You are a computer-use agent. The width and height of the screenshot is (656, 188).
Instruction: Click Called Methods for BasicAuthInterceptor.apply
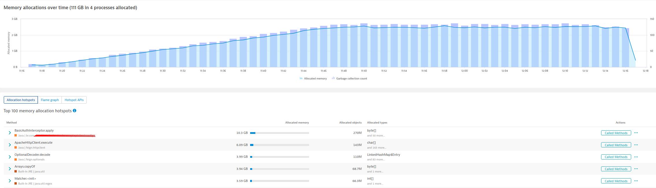pos(616,133)
